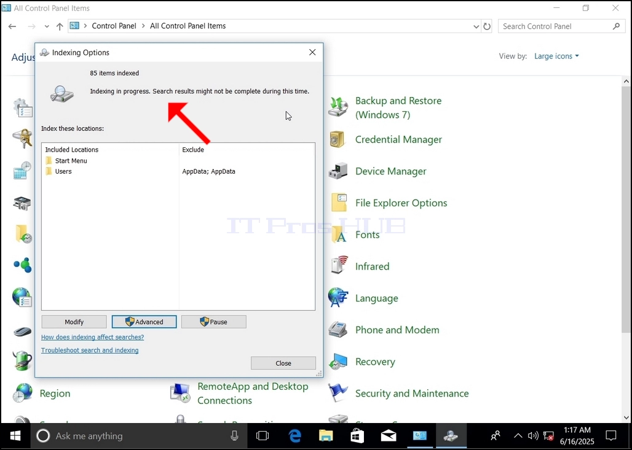Click the volume speaker tray icon
This screenshot has height=450, width=632.
point(533,436)
